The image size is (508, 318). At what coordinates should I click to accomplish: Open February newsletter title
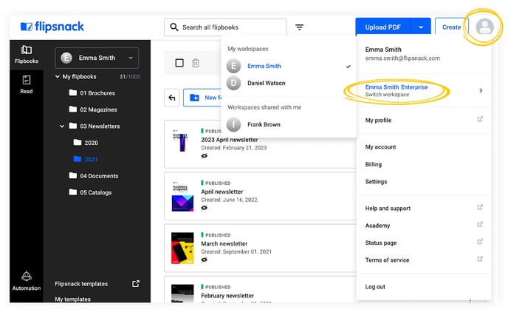click(x=227, y=296)
